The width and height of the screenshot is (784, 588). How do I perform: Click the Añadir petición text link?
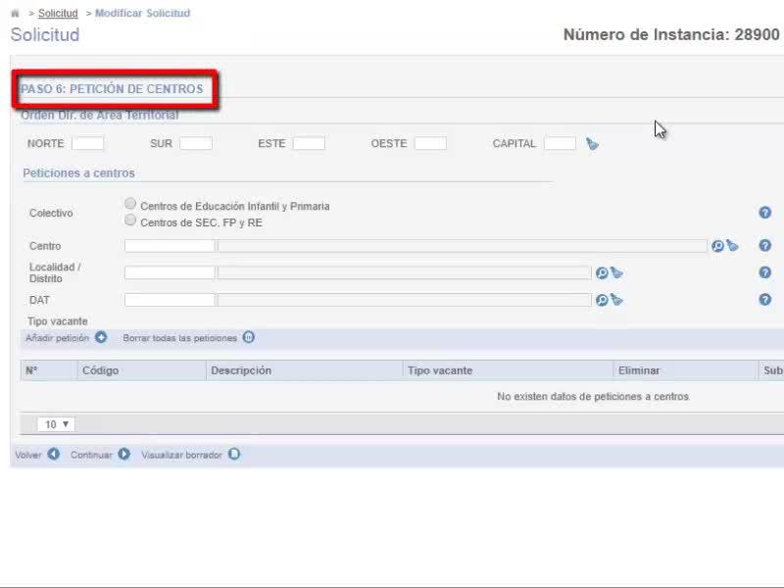57,338
